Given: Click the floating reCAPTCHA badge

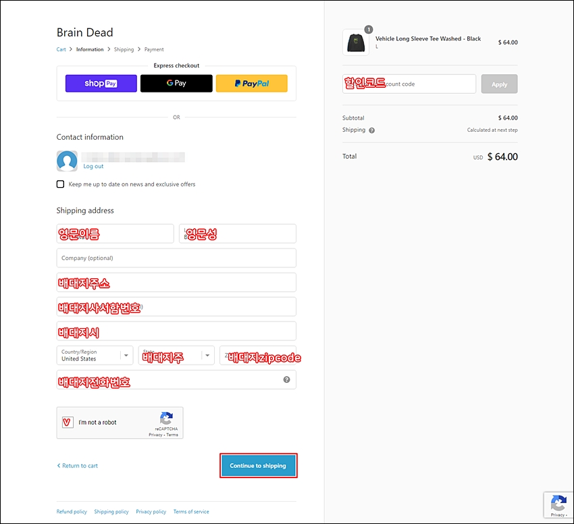Looking at the screenshot, I should [558, 505].
